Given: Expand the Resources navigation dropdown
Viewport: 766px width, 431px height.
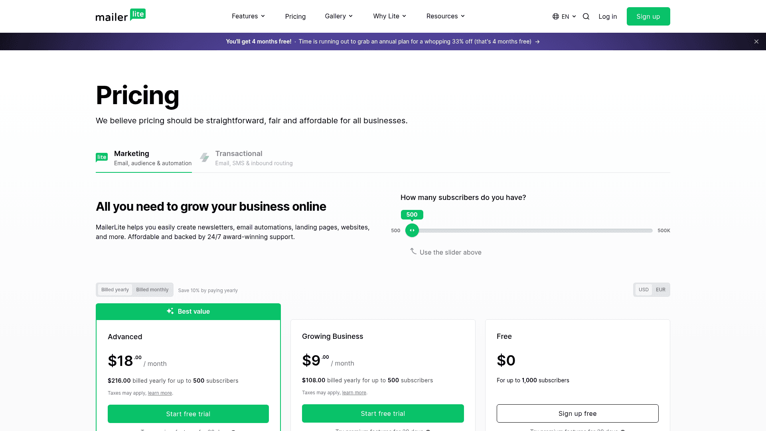Looking at the screenshot, I should pyautogui.click(x=446, y=16).
